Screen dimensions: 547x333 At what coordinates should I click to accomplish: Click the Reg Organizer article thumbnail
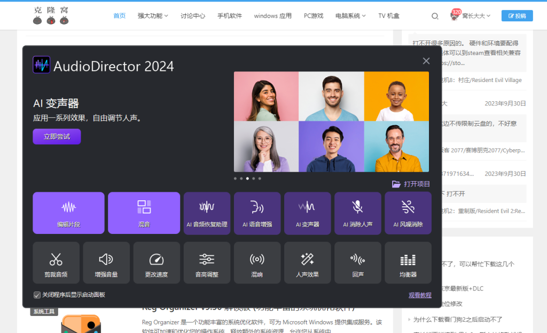coord(81,324)
